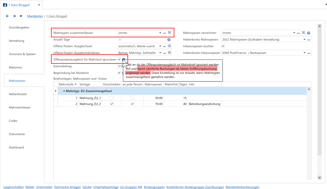Sort table by Mahnstufe column header
The image size is (327, 189).
coord(68,84)
